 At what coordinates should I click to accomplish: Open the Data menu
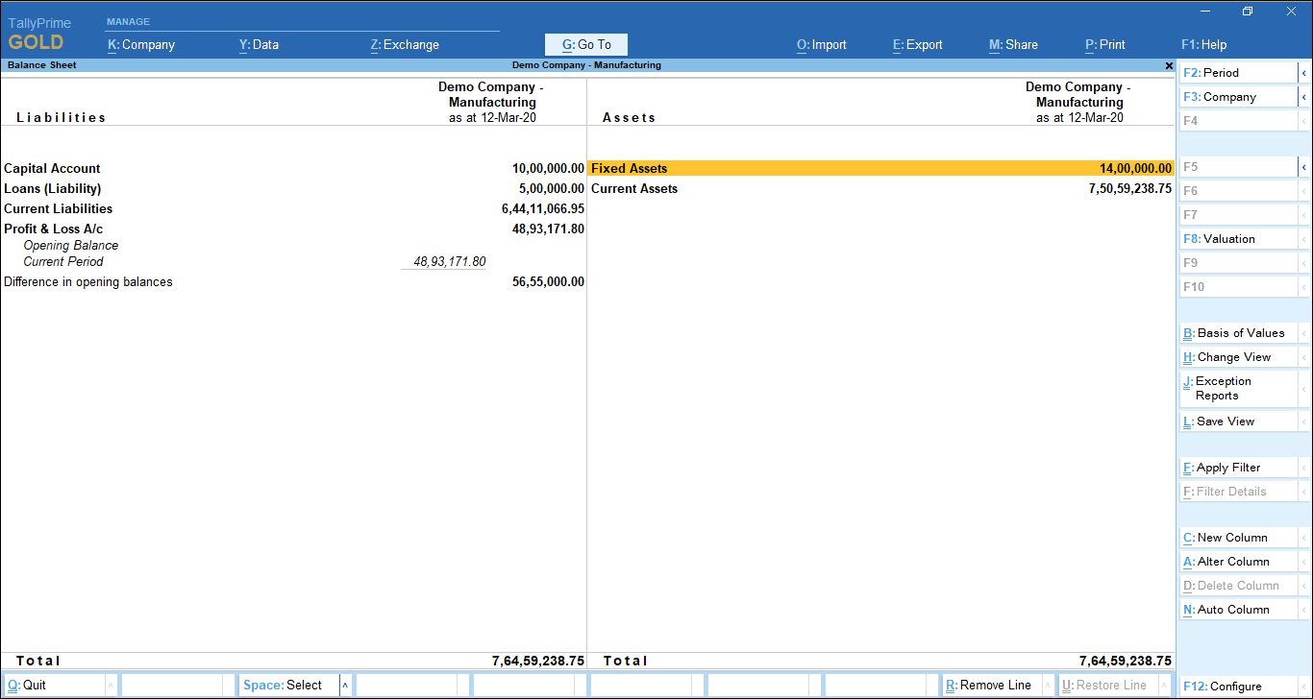(259, 44)
